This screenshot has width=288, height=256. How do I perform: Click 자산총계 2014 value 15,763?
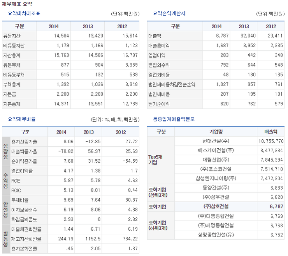tap(61, 55)
